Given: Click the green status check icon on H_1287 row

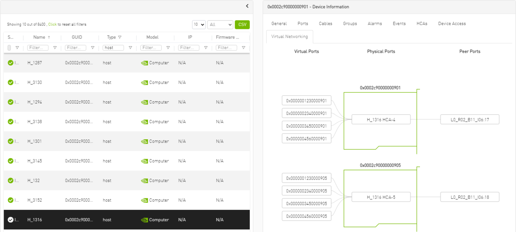Looking at the screenshot, I should point(10,62).
